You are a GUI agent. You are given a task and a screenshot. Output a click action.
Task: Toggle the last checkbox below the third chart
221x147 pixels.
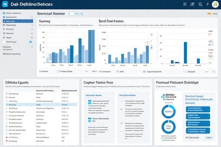tap(185, 72)
